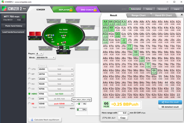The width and height of the screenshot is (184, 123).
Task: Click the Options button
Action: coord(149,9)
